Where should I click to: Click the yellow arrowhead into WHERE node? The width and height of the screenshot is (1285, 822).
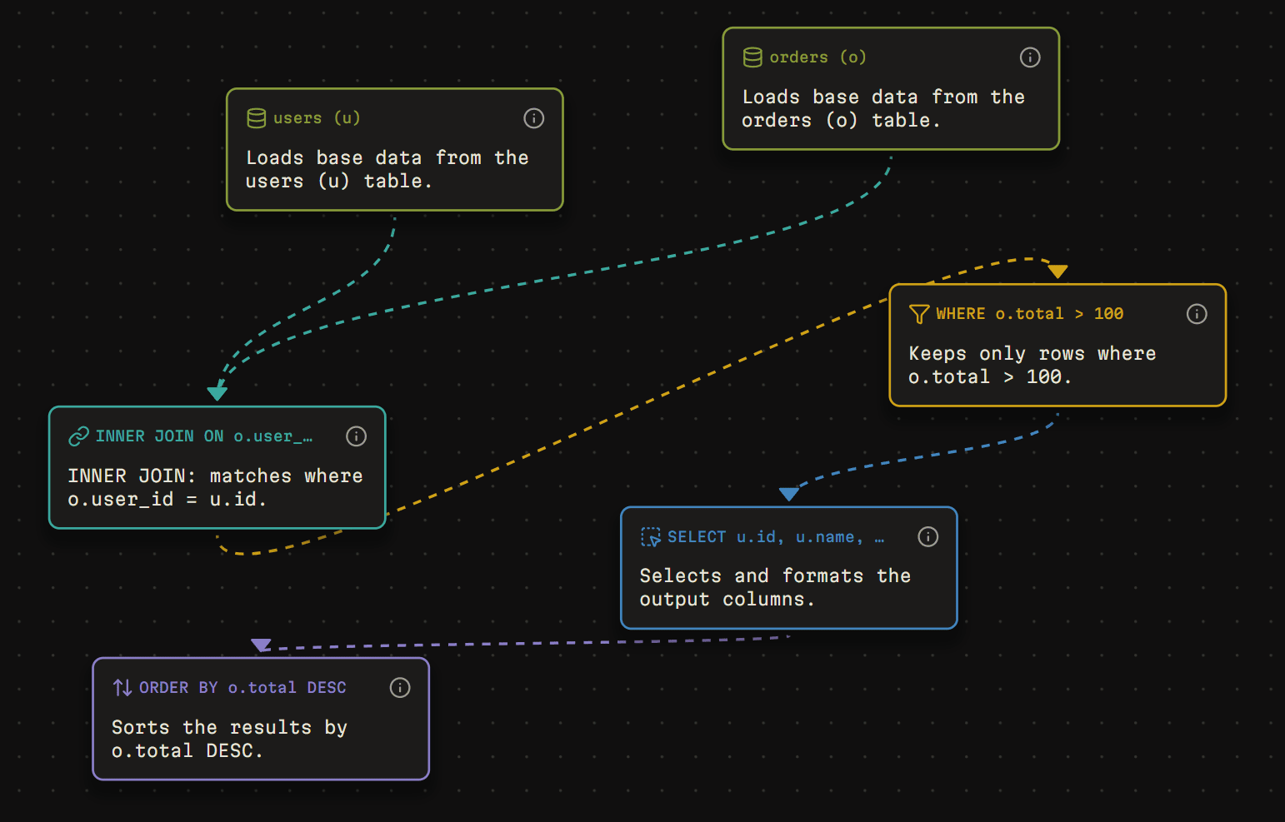point(1057,272)
